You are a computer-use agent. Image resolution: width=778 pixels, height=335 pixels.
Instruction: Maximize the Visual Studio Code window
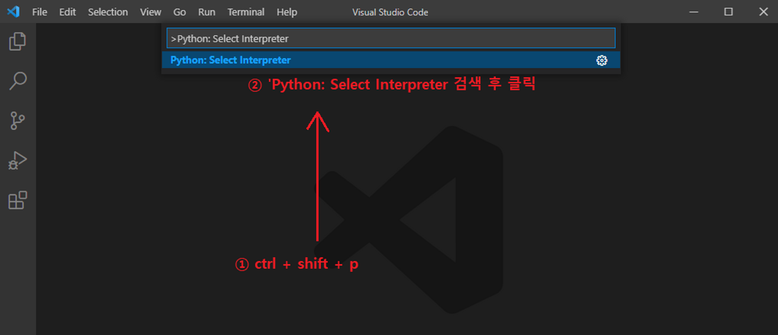tap(729, 12)
